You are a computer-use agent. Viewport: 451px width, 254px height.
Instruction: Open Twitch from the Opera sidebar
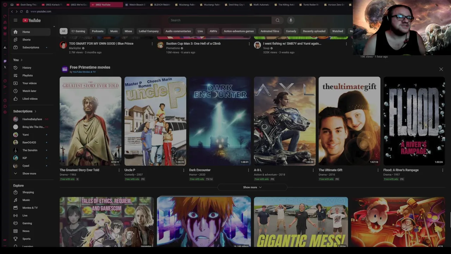pos(5,61)
